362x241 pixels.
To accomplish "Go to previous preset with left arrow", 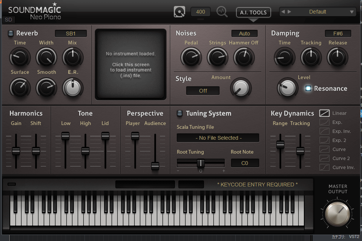I will tap(283, 12).
